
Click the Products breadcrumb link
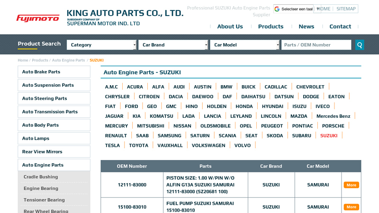click(40, 60)
